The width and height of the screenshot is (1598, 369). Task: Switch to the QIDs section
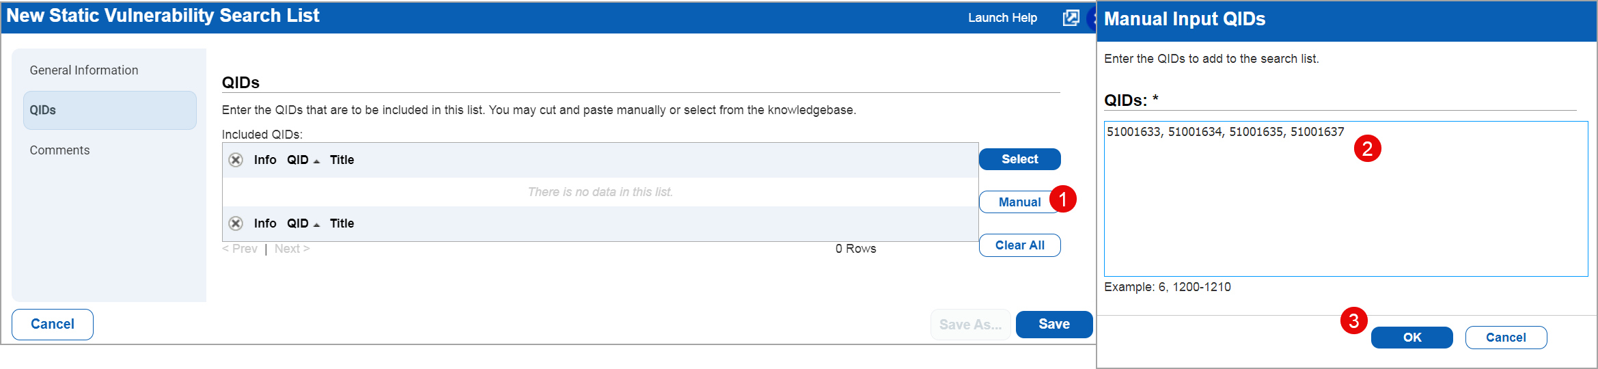pyautogui.click(x=109, y=110)
